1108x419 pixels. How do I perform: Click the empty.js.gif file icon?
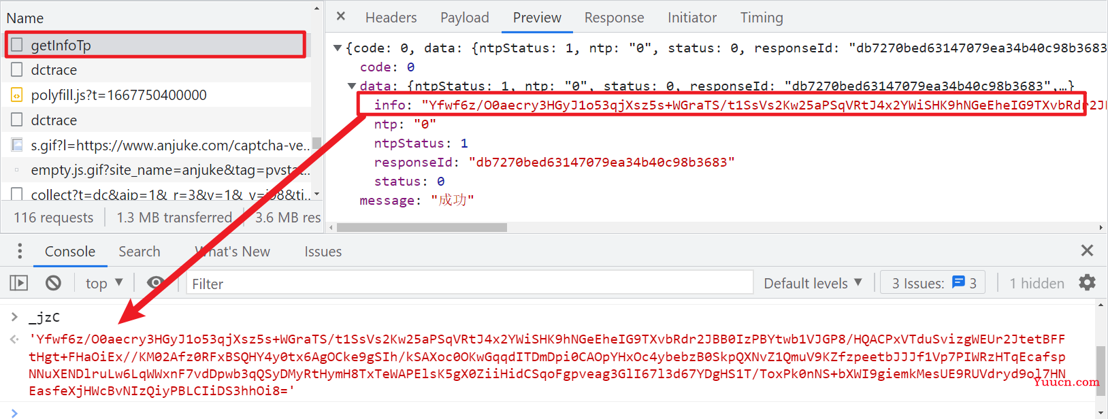[x=17, y=170]
